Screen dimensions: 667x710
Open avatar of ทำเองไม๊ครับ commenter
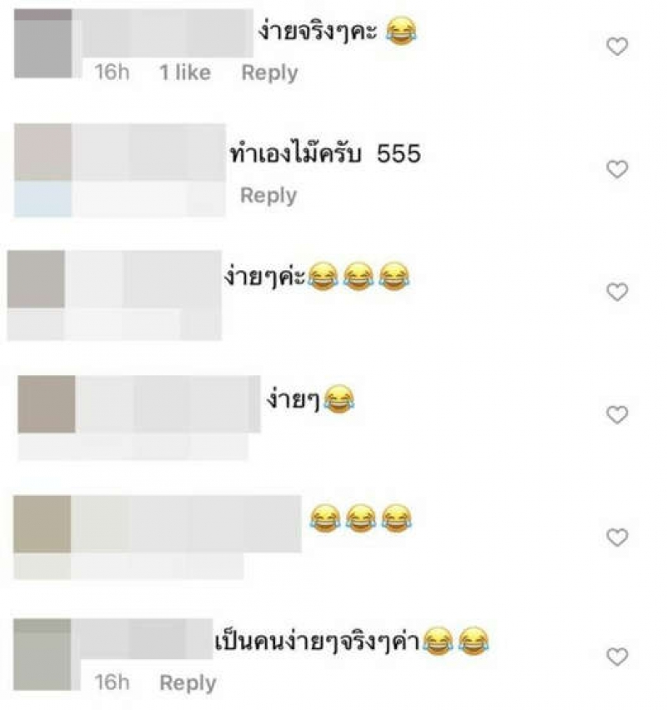pyautogui.click(x=43, y=152)
